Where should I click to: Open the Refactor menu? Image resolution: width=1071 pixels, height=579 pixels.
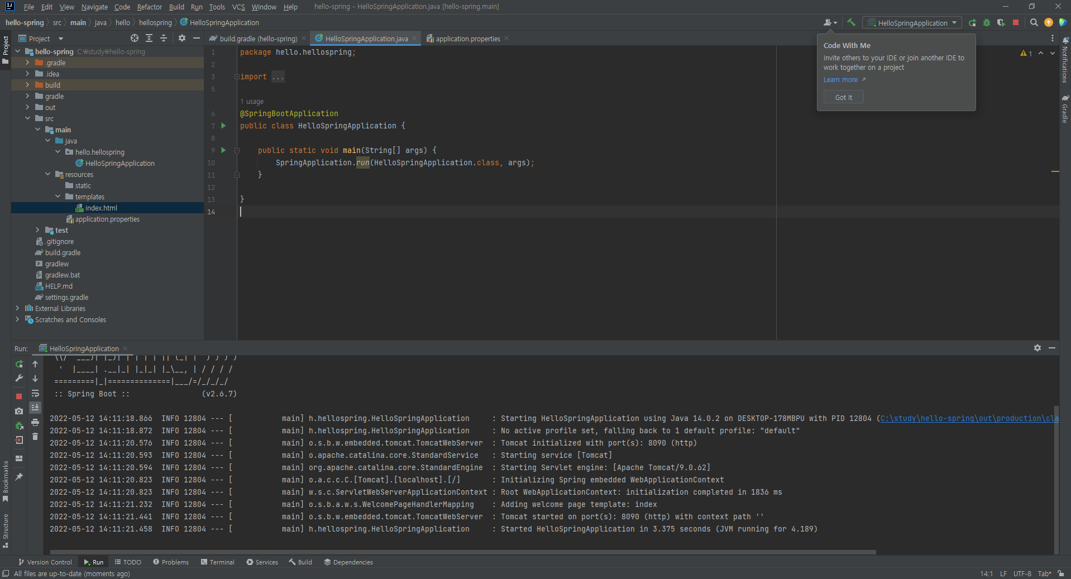coord(149,7)
